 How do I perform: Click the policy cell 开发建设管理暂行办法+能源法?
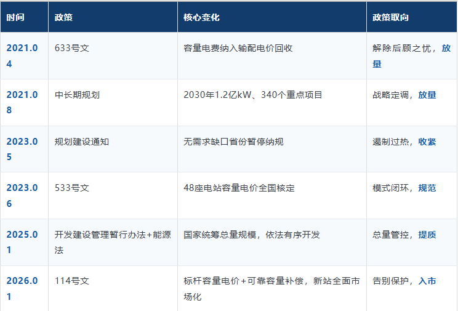[113, 242]
